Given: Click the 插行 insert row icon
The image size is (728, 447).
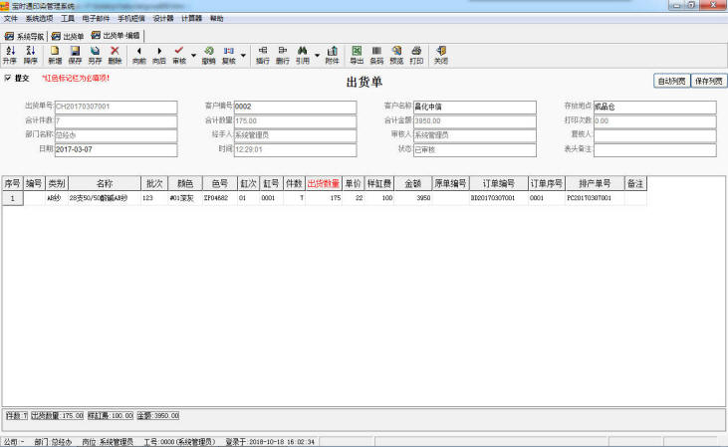Looking at the screenshot, I should [x=263, y=55].
